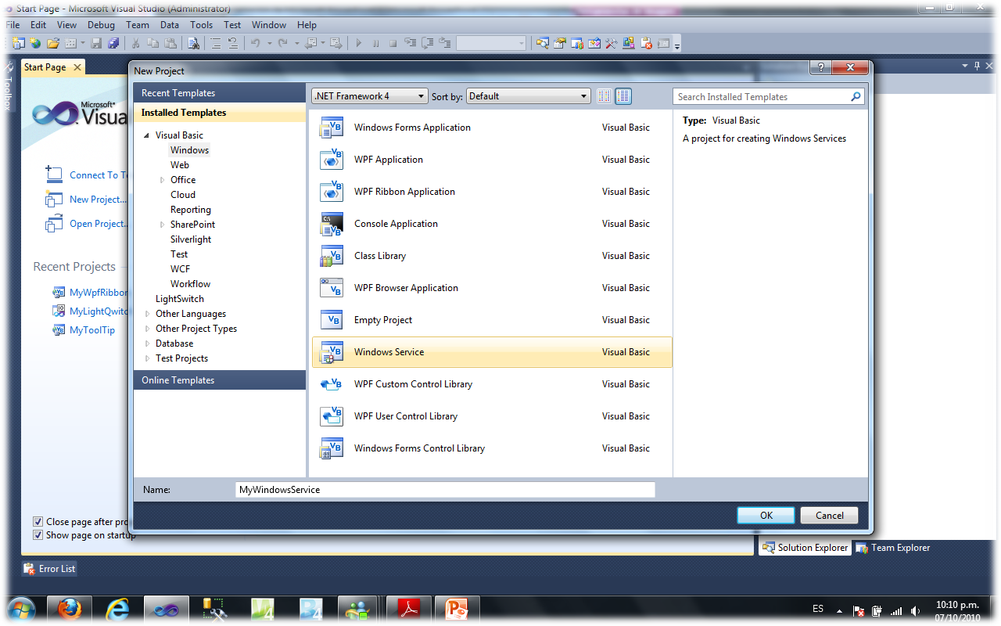1001x626 pixels.
Task: Toggle Close page after project load
Action: (x=38, y=521)
